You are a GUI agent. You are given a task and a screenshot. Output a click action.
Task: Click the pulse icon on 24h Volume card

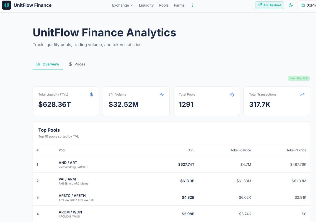tap(162, 94)
